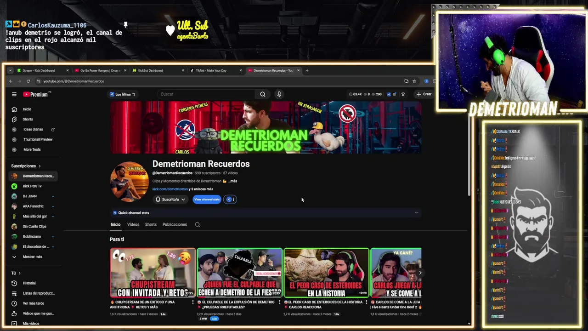Screen dimensions: 588x331
Task: Switch to the Stream - Kick Dashboard tab
Action: (x=42, y=70)
